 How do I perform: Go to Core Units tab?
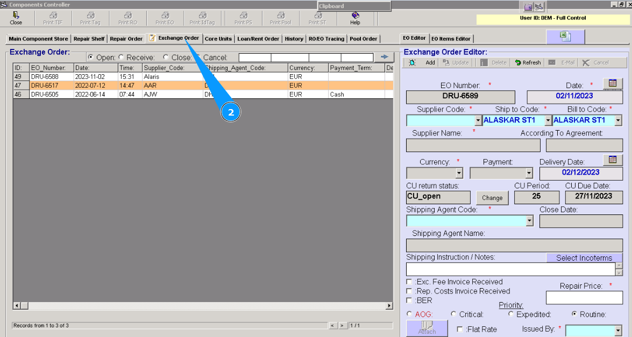(218, 39)
